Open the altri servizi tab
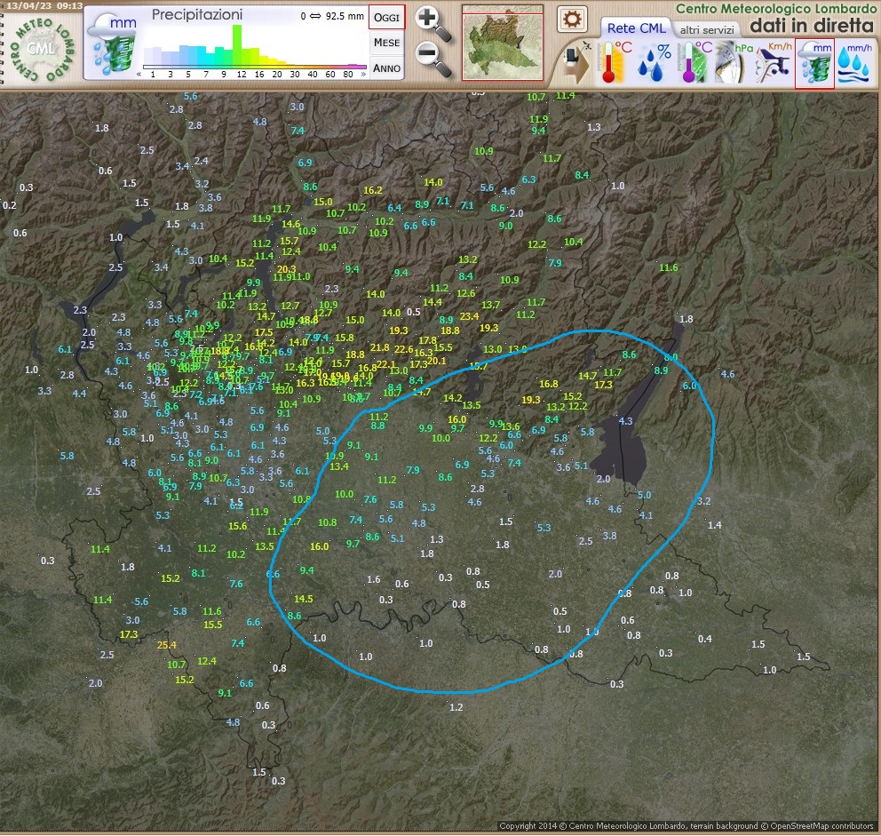Viewport: 881px width, 836px height. point(706,30)
